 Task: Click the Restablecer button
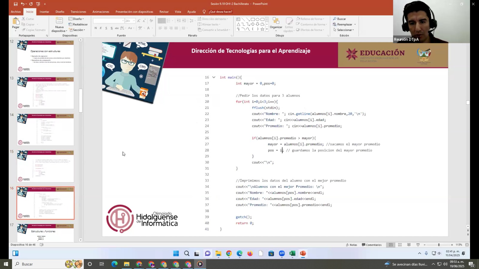click(x=78, y=25)
